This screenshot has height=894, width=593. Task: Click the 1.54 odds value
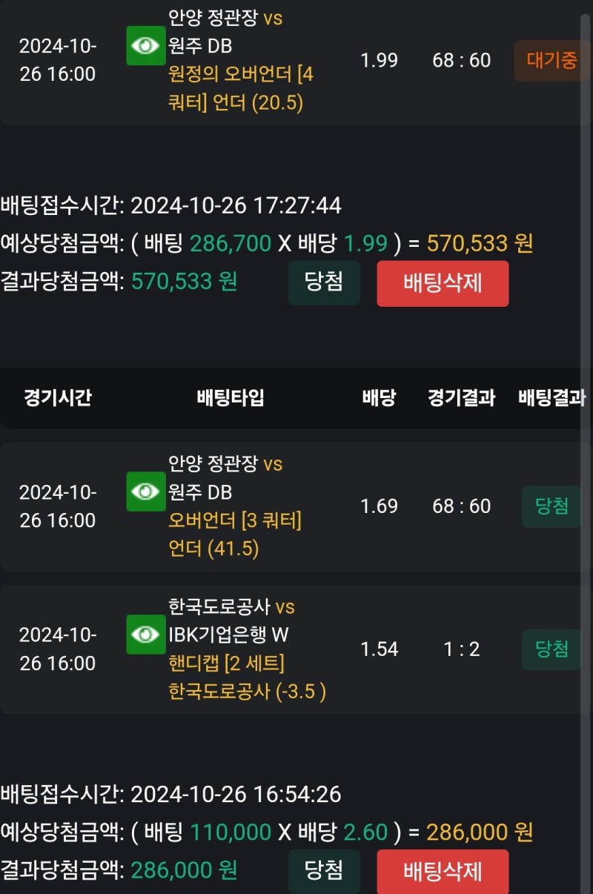[379, 649]
